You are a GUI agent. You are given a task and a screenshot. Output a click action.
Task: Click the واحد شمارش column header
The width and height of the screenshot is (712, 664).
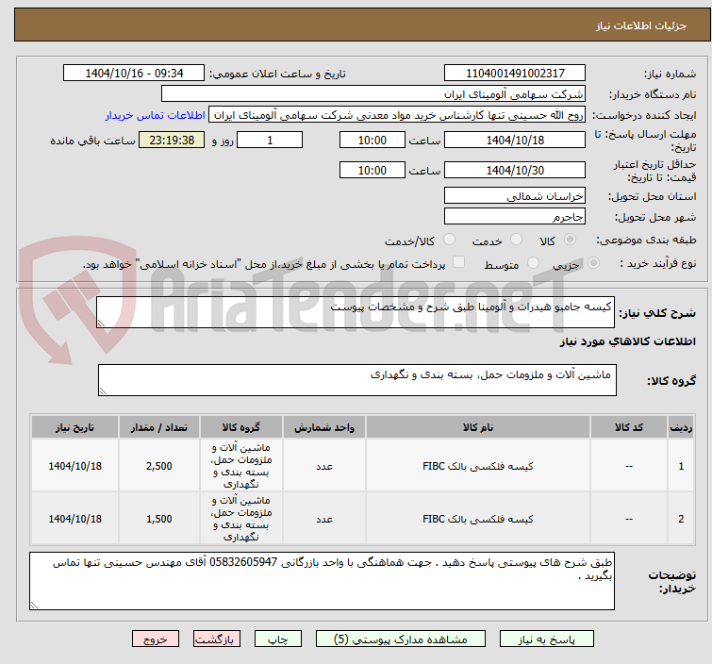[324, 427]
